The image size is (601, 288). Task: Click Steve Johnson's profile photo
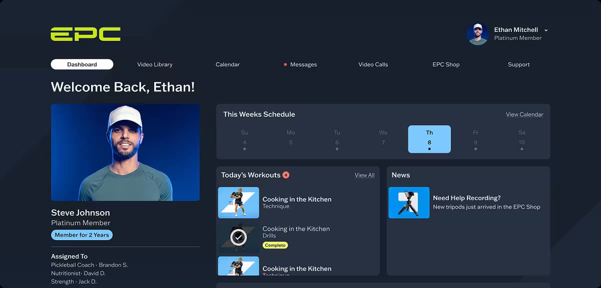click(x=125, y=152)
